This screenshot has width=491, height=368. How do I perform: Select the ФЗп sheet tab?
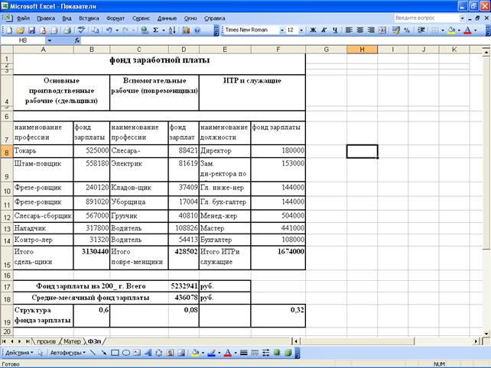click(x=94, y=341)
